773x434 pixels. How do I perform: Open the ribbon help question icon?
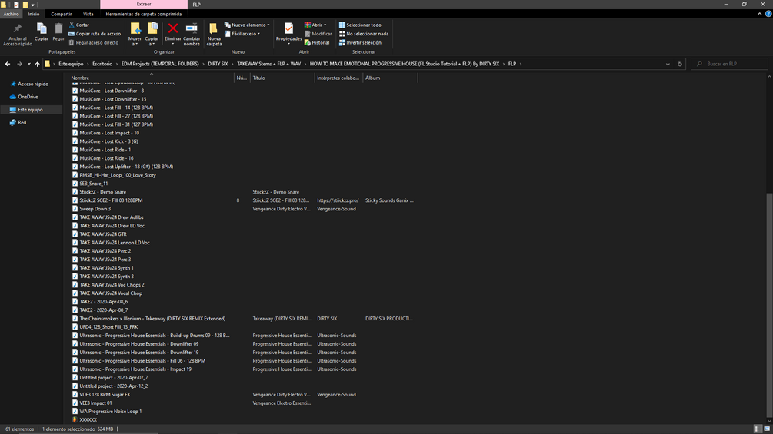pyautogui.click(x=768, y=14)
